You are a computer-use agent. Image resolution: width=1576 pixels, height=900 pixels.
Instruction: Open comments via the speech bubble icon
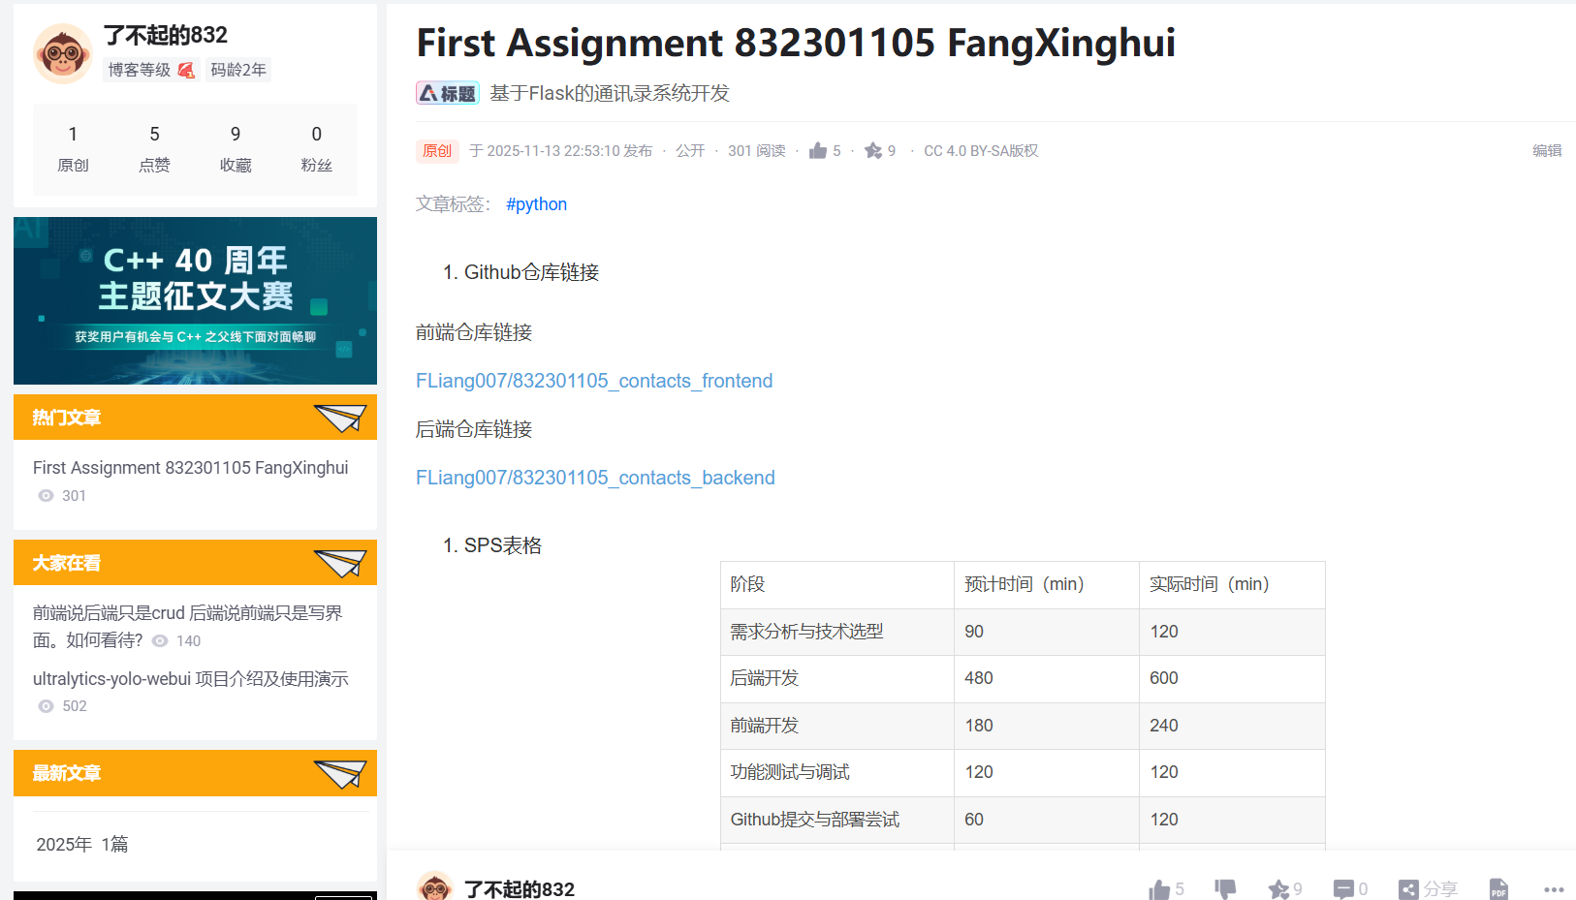click(1343, 889)
